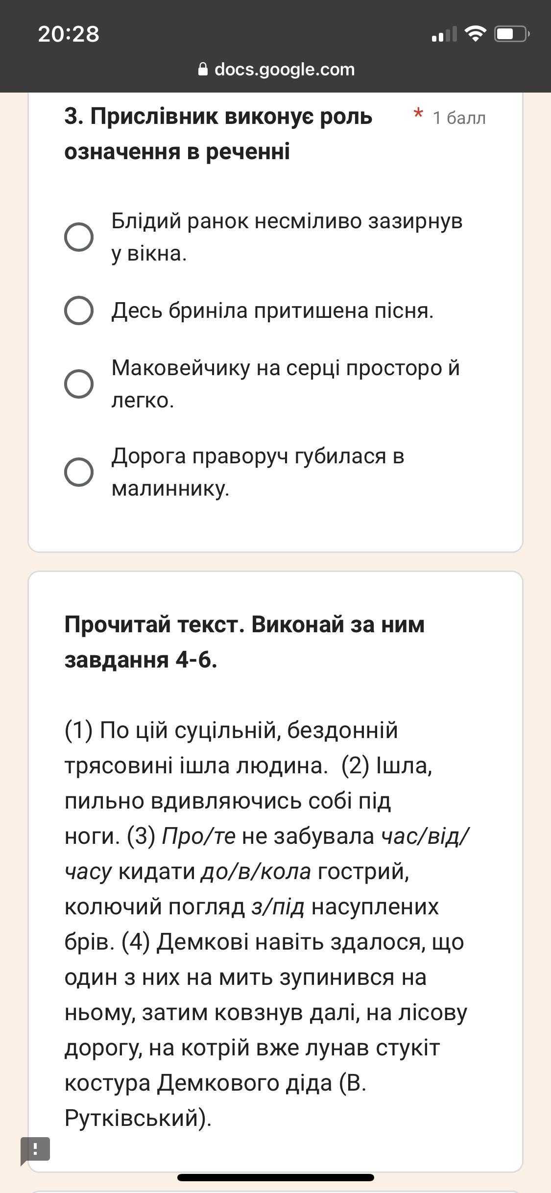Tap the lock icon beside docs.google.com

click(x=203, y=70)
